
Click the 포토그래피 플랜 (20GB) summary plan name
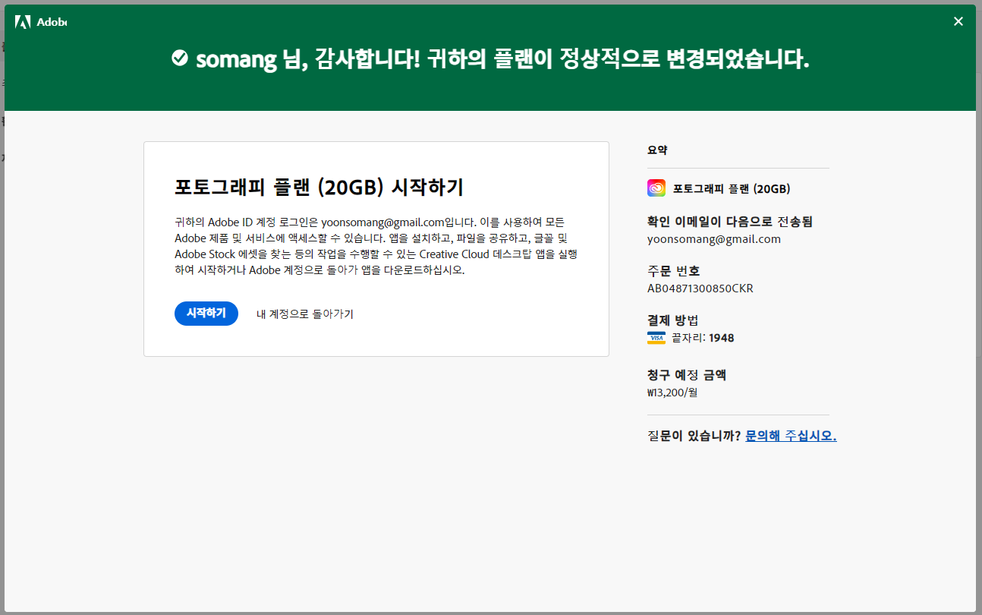pyautogui.click(x=732, y=188)
